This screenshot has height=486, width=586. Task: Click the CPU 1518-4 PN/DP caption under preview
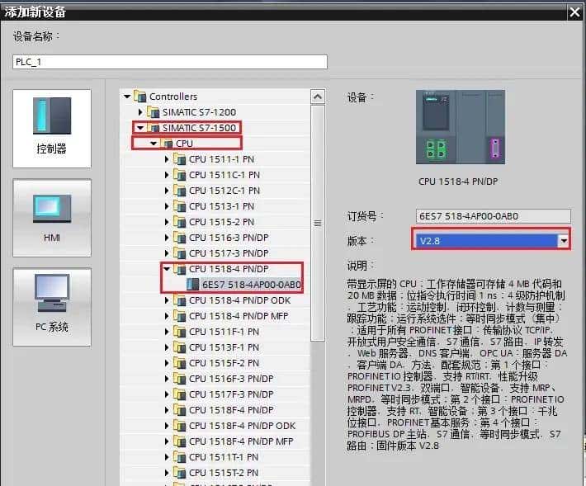[458, 182]
